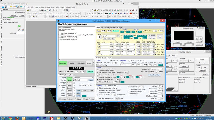
Task: Open Photoshop from the Windows taskbar
Action: tap(45, 118)
